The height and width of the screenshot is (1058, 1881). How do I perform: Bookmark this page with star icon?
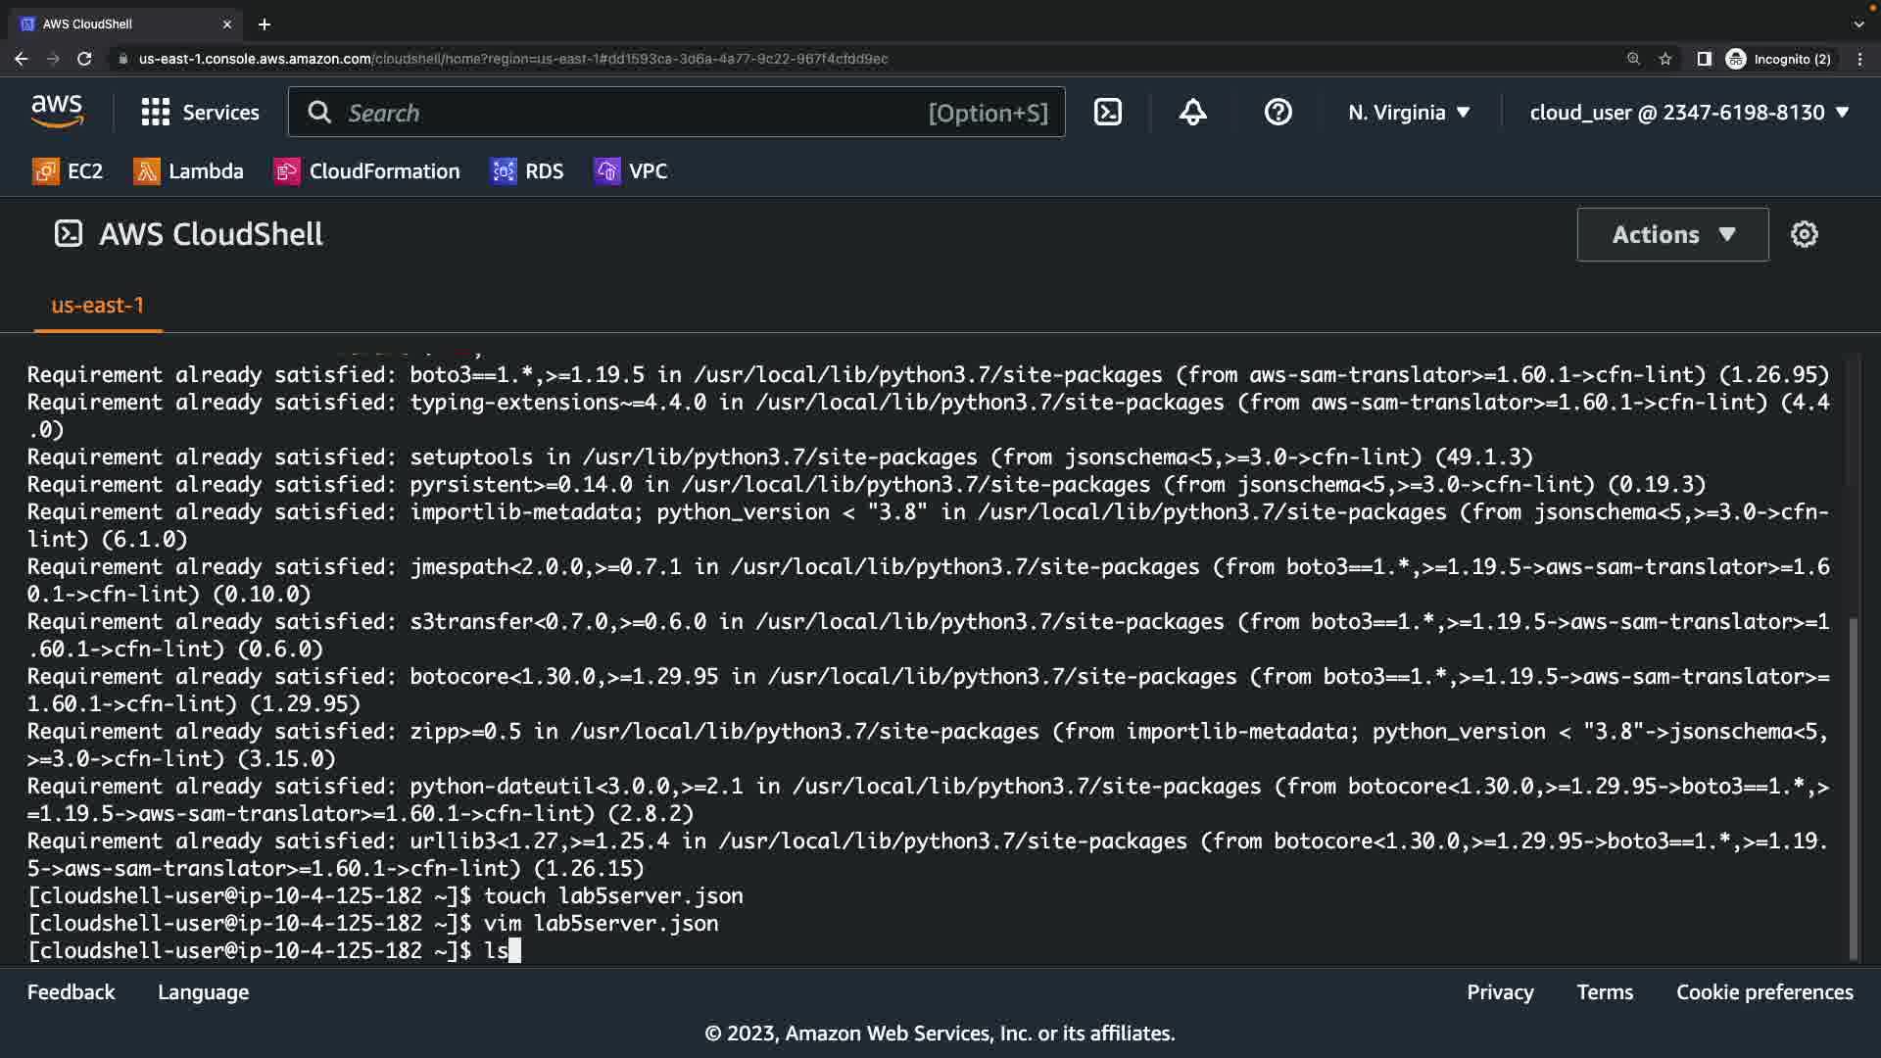(1665, 59)
